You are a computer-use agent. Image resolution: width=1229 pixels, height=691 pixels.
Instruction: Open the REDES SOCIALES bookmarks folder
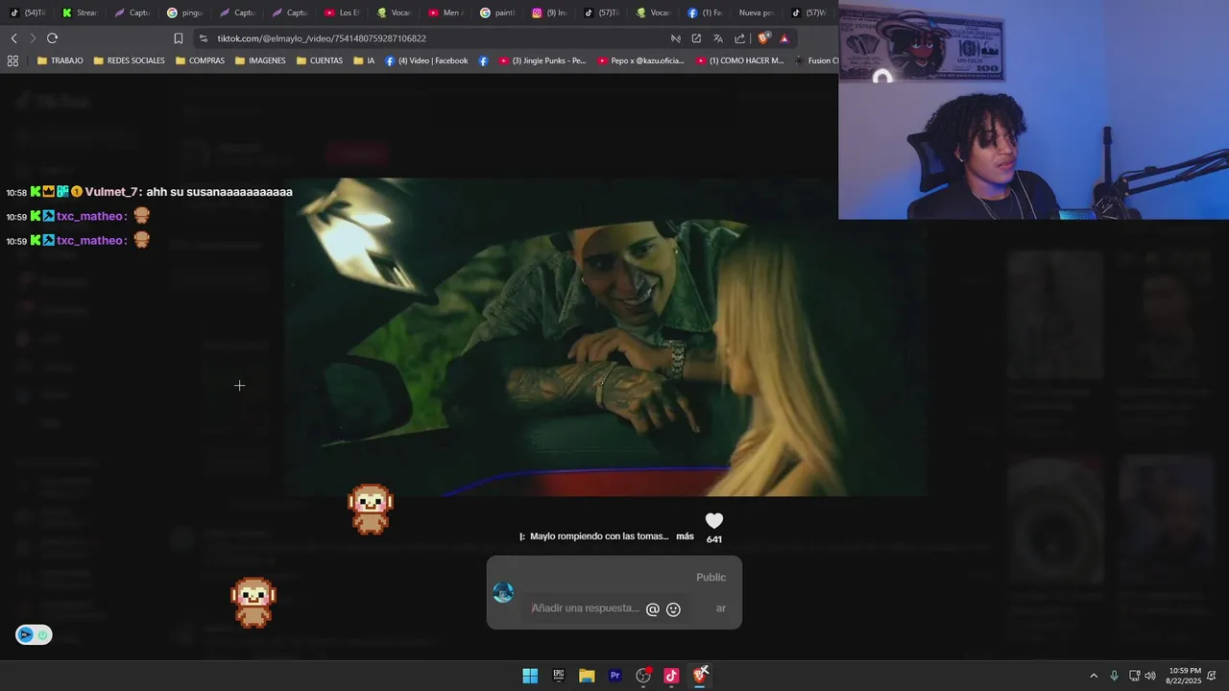pos(129,60)
